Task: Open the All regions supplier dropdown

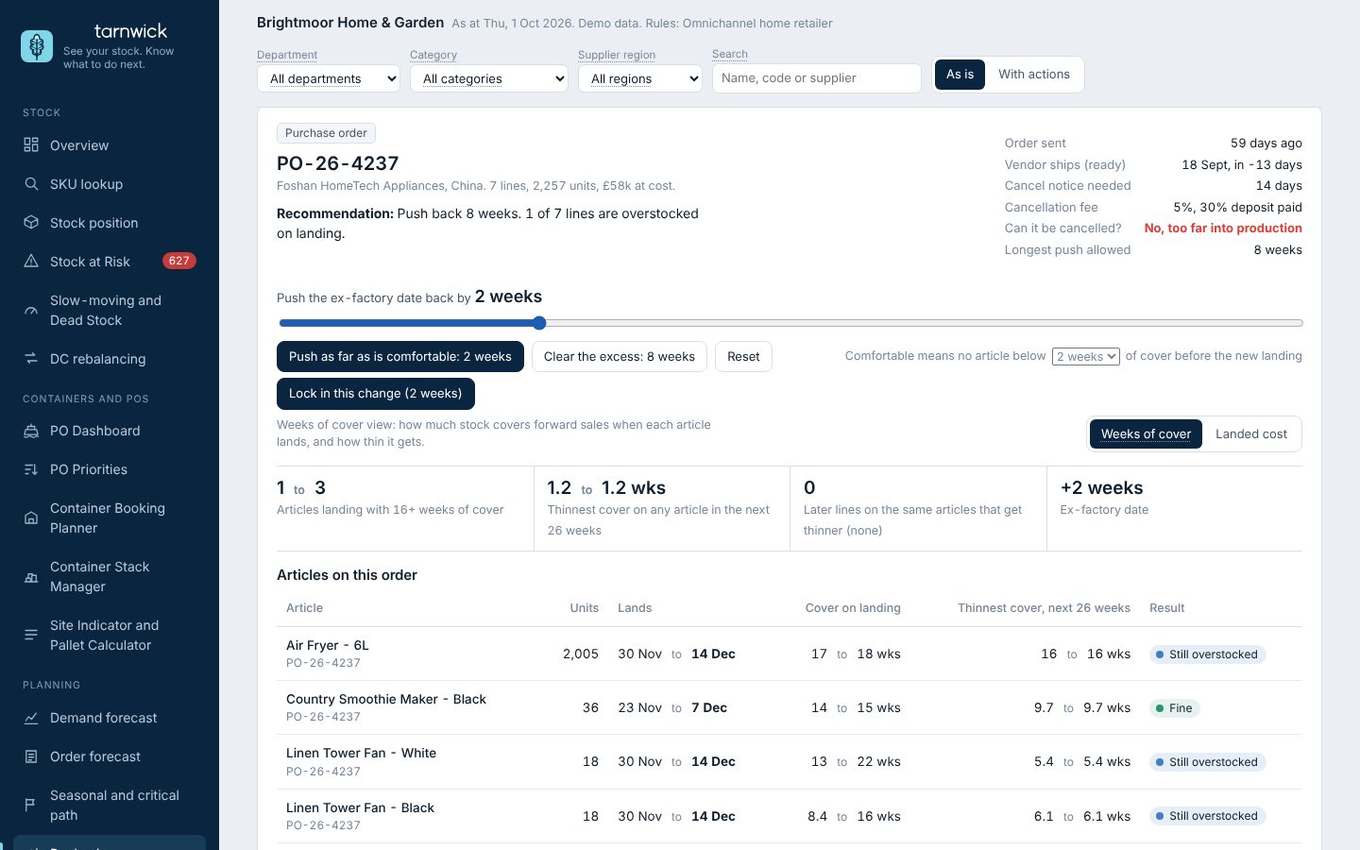Action: click(640, 78)
